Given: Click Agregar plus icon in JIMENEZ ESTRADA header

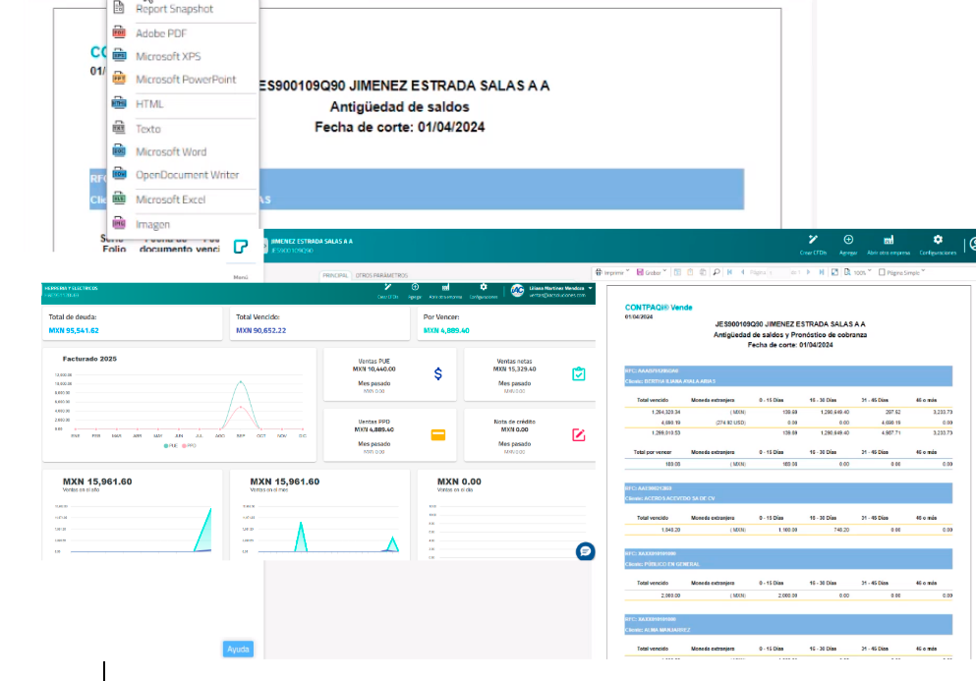Looking at the screenshot, I should tap(848, 244).
